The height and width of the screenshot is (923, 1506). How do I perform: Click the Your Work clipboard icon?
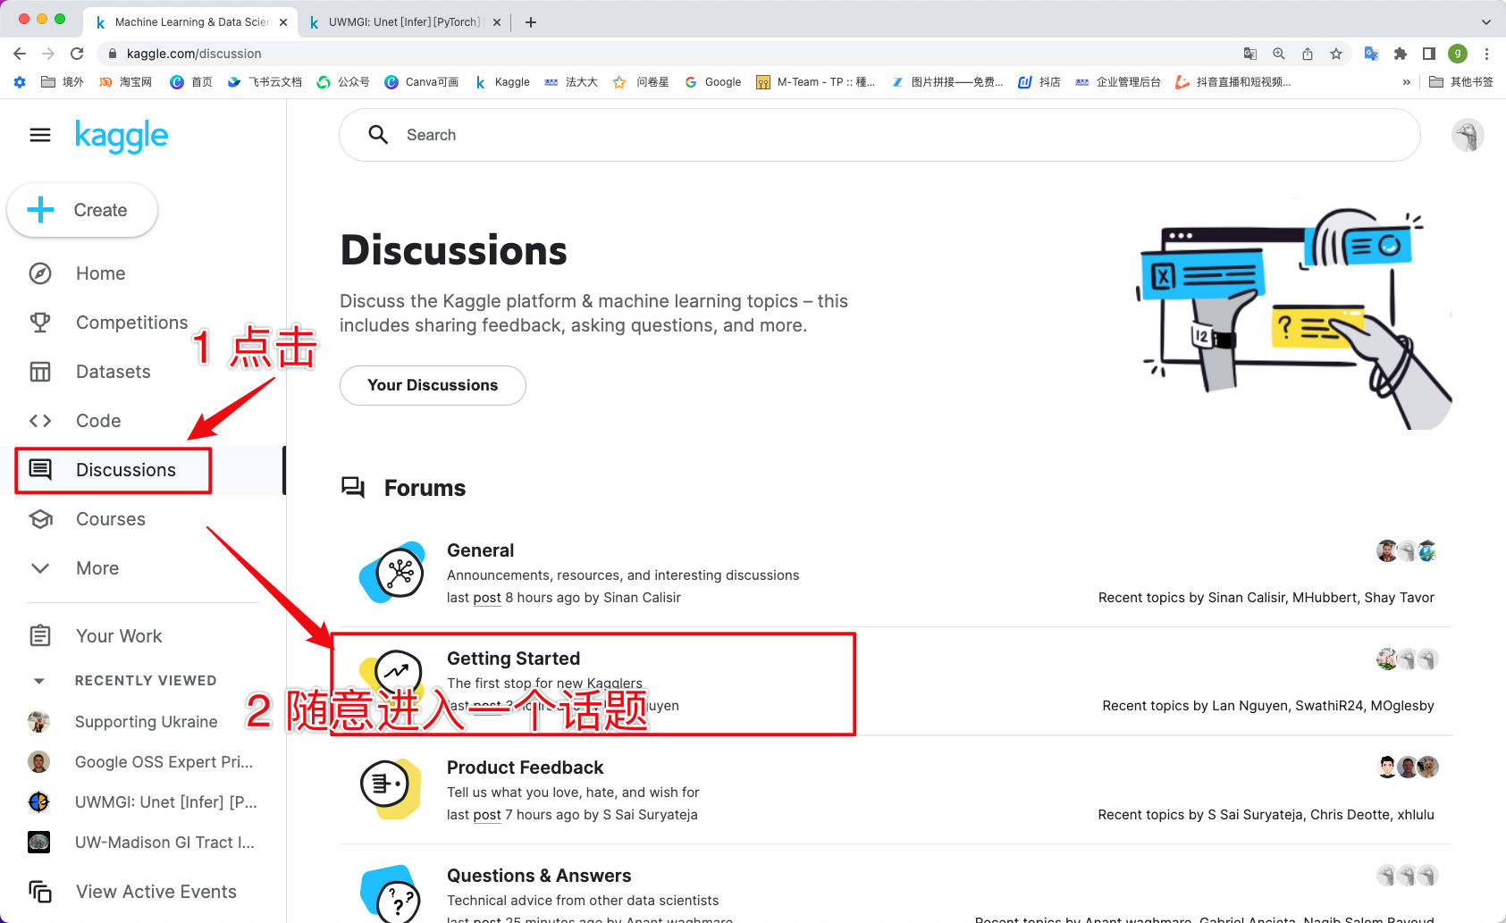pyautogui.click(x=40, y=635)
